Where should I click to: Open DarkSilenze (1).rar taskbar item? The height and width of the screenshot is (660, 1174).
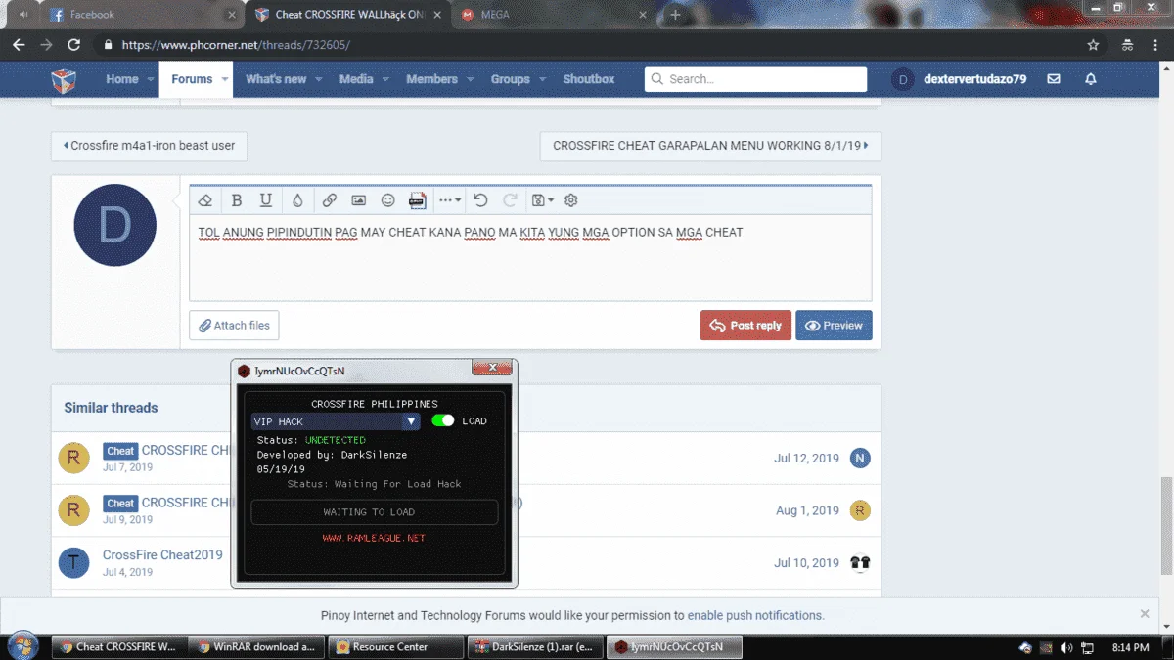pyautogui.click(x=535, y=647)
